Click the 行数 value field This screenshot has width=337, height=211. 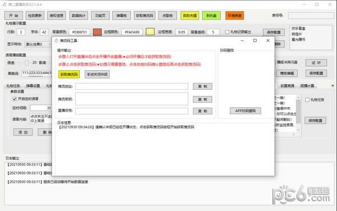coord(21,32)
